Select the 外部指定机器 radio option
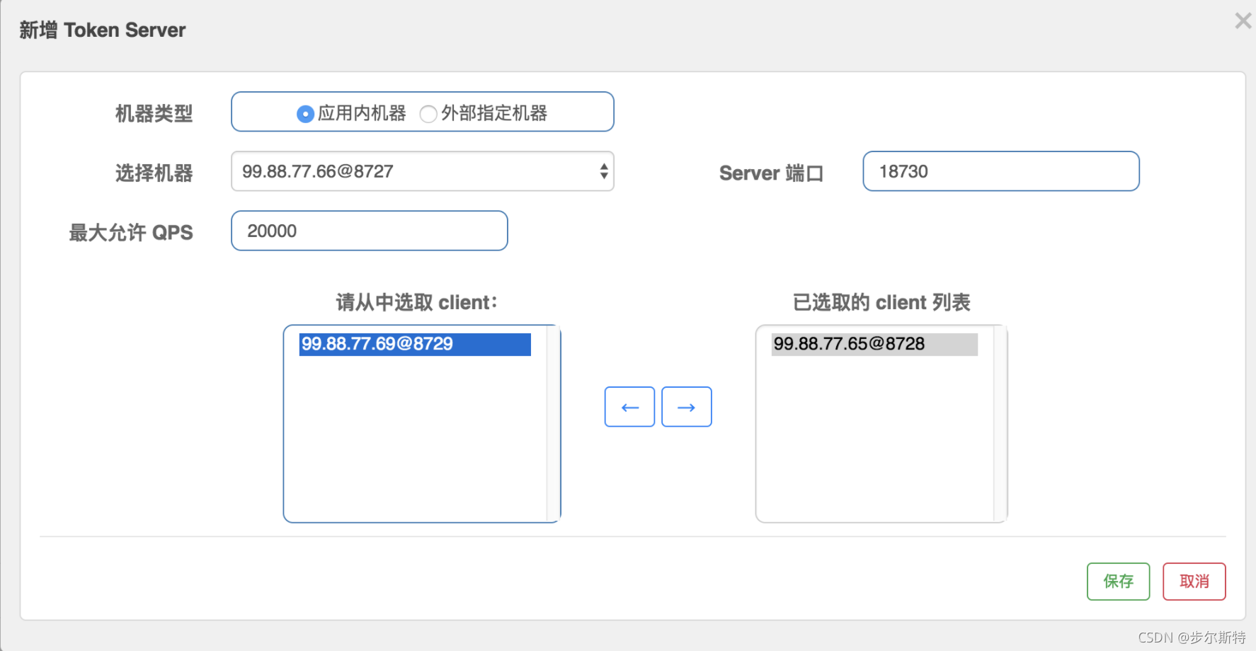Screen dimensions: 1256x651 (x=428, y=114)
